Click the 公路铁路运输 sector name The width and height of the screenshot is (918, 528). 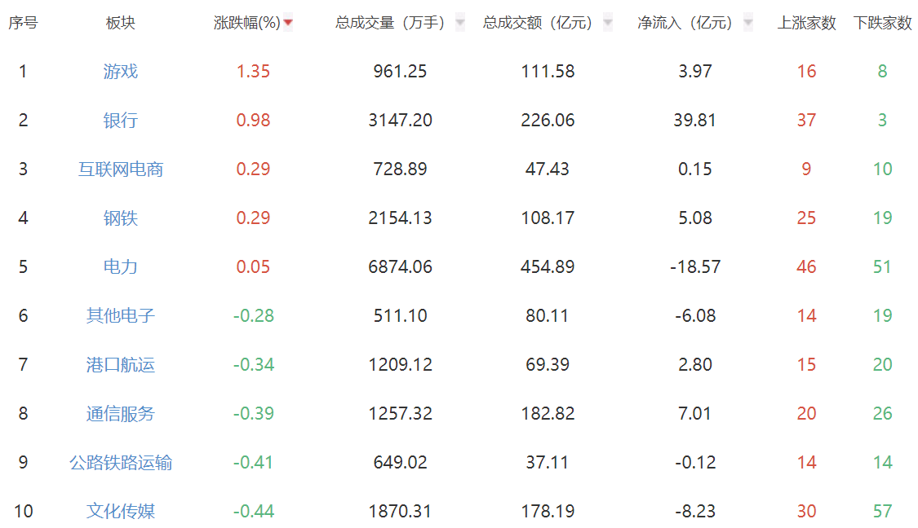(121, 463)
